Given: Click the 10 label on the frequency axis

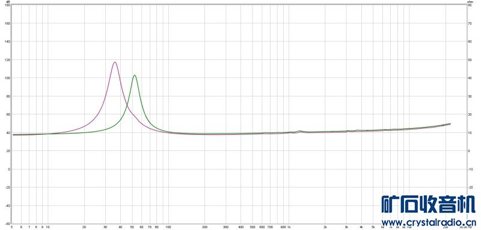Looking at the screenshot, I should click(x=47, y=227).
